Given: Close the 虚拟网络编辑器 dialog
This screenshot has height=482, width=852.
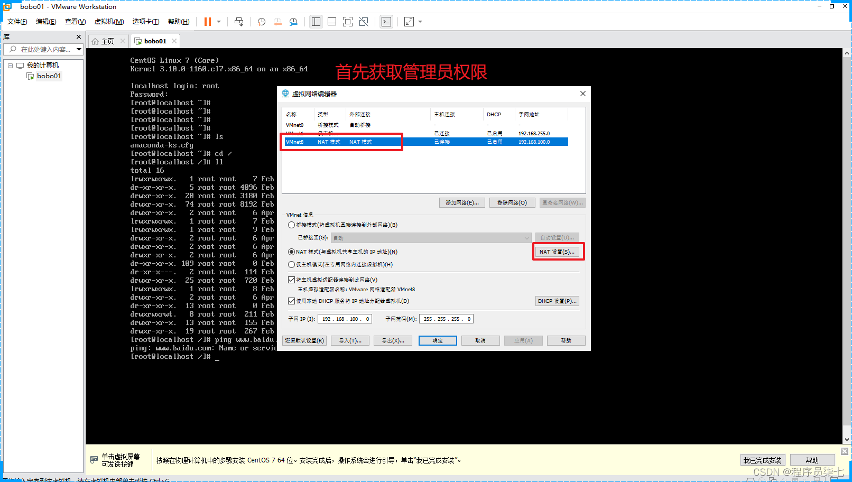Looking at the screenshot, I should pos(582,94).
